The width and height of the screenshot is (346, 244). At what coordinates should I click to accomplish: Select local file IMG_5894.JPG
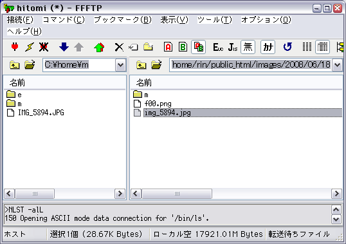[35, 113]
